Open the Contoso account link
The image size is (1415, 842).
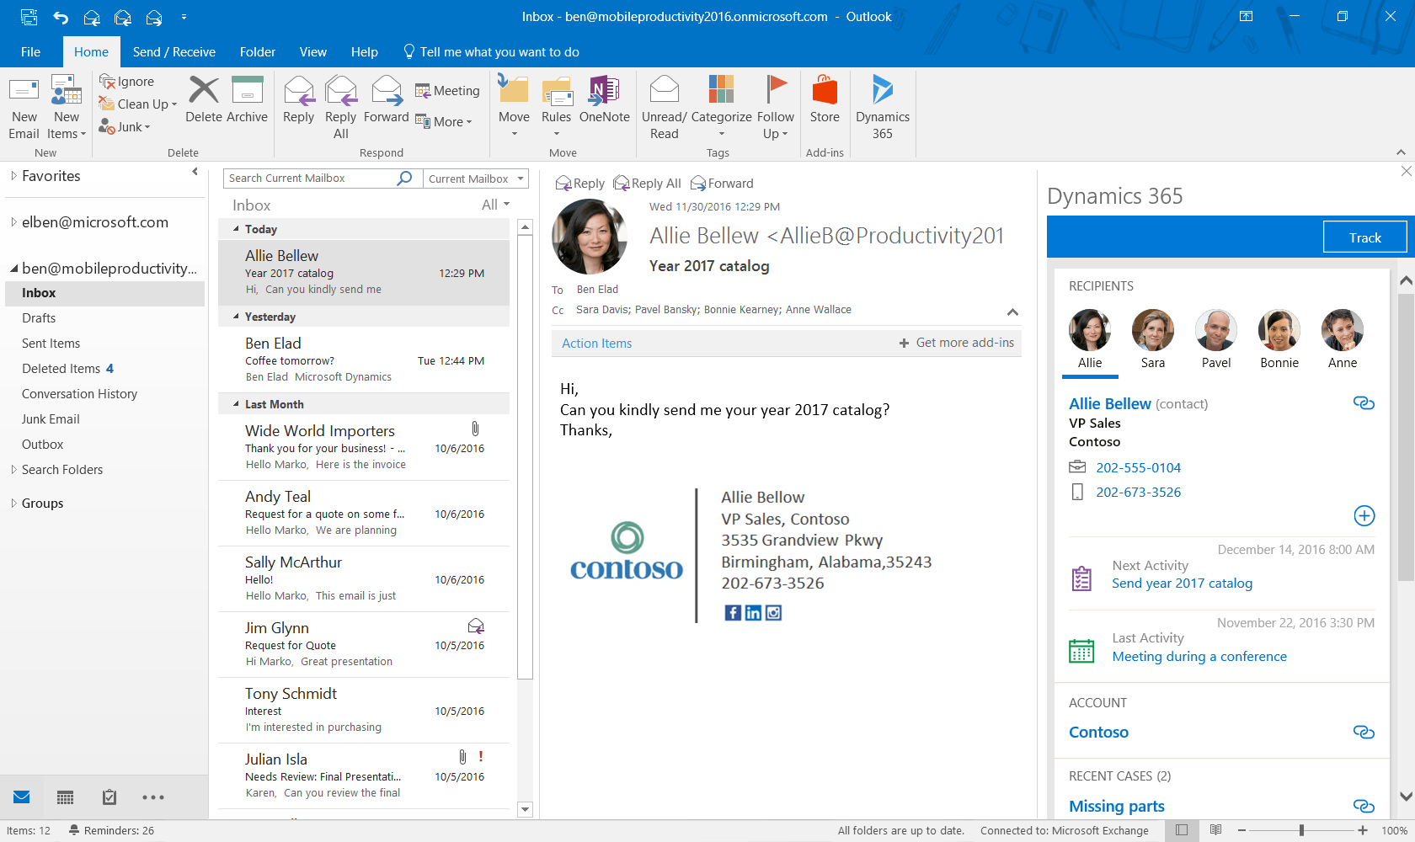[1098, 733]
